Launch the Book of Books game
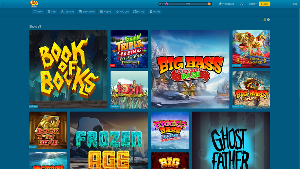Viewport: 300px width, 169px height. pos(68,69)
